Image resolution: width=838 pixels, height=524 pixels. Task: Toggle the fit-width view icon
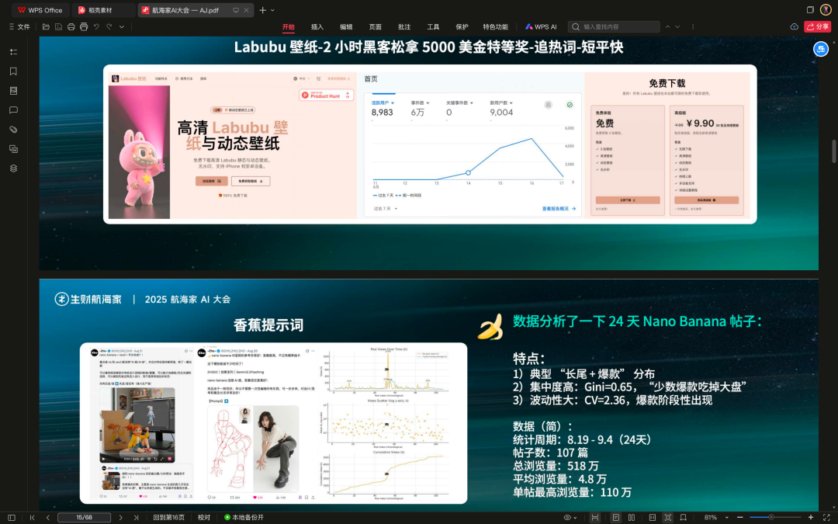coord(595,518)
